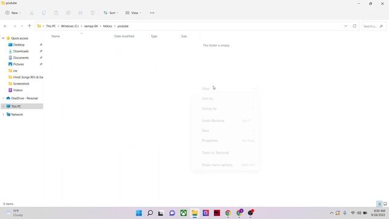This screenshot has height=219, width=389.
Task: Click the Rename toolbar icon
Action: [68, 13]
